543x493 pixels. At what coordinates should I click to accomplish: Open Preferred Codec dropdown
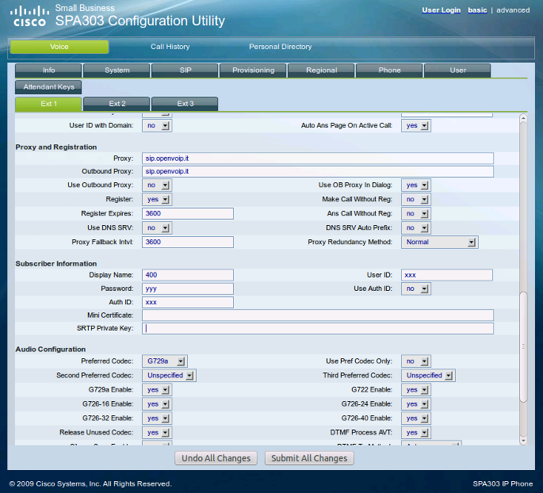pyautogui.click(x=165, y=361)
